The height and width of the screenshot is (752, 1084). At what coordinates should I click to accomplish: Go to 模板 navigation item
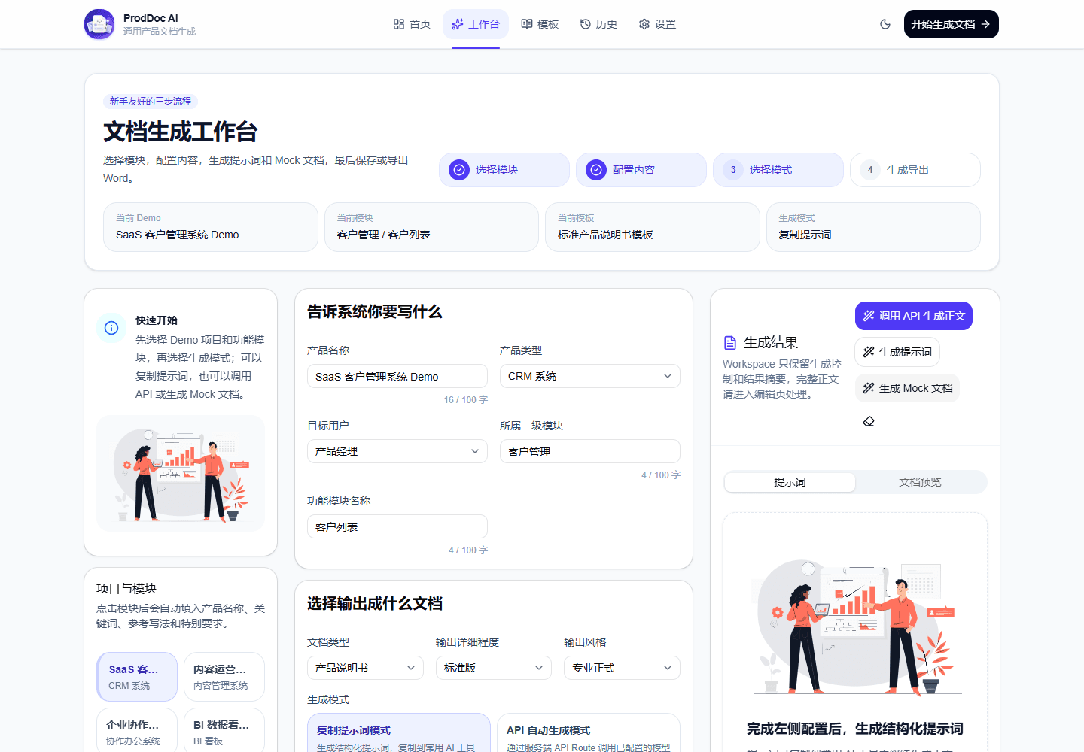click(x=540, y=24)
